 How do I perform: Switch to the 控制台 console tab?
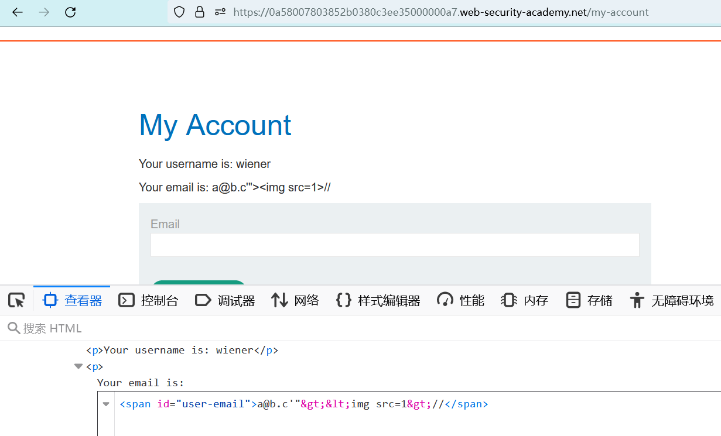148,300
